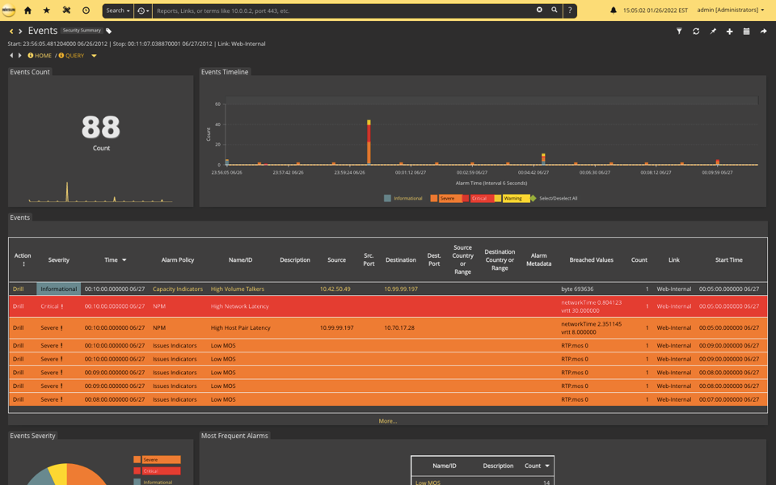776x485 pixels.
Task: Sort by the Name/ID column header in Events
Action: (x=241, y=259)
